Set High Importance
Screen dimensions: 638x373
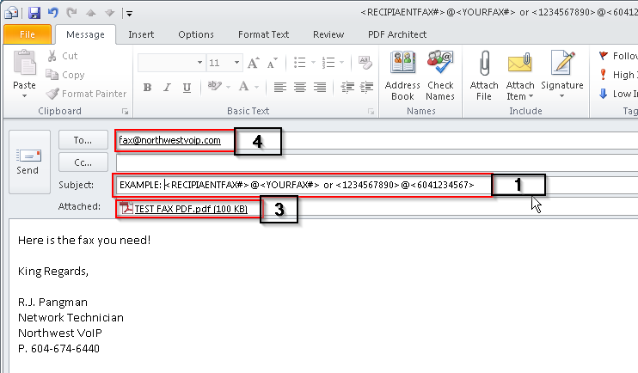[x=617, y=75]
